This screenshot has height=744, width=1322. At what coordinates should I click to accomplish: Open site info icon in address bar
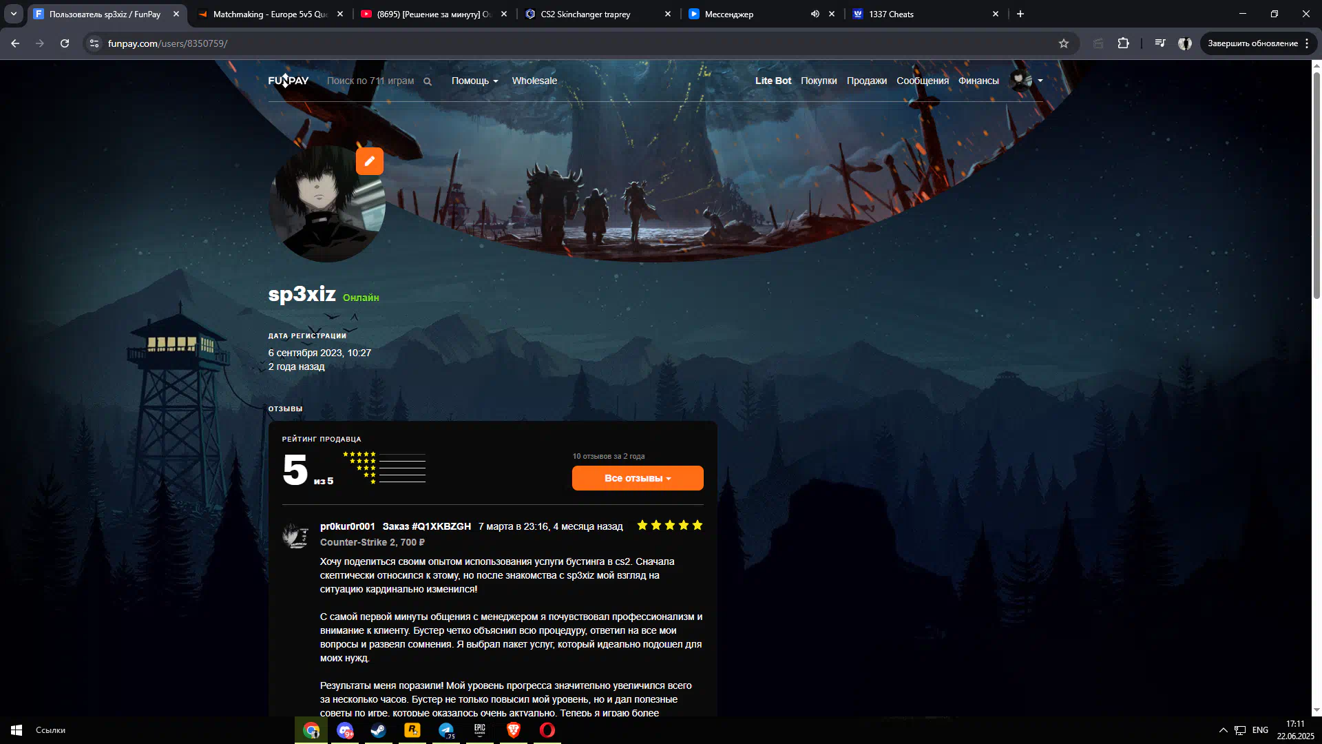[94, 43]
